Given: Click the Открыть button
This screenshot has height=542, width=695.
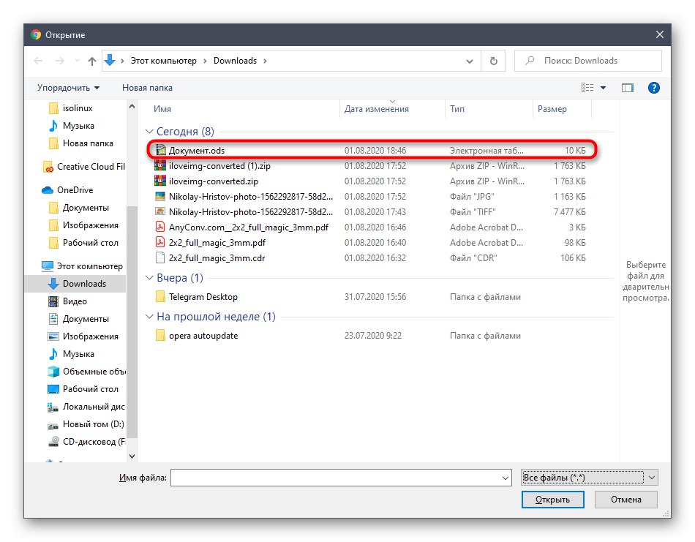Looking at the screenshot, I should (552, 500).
